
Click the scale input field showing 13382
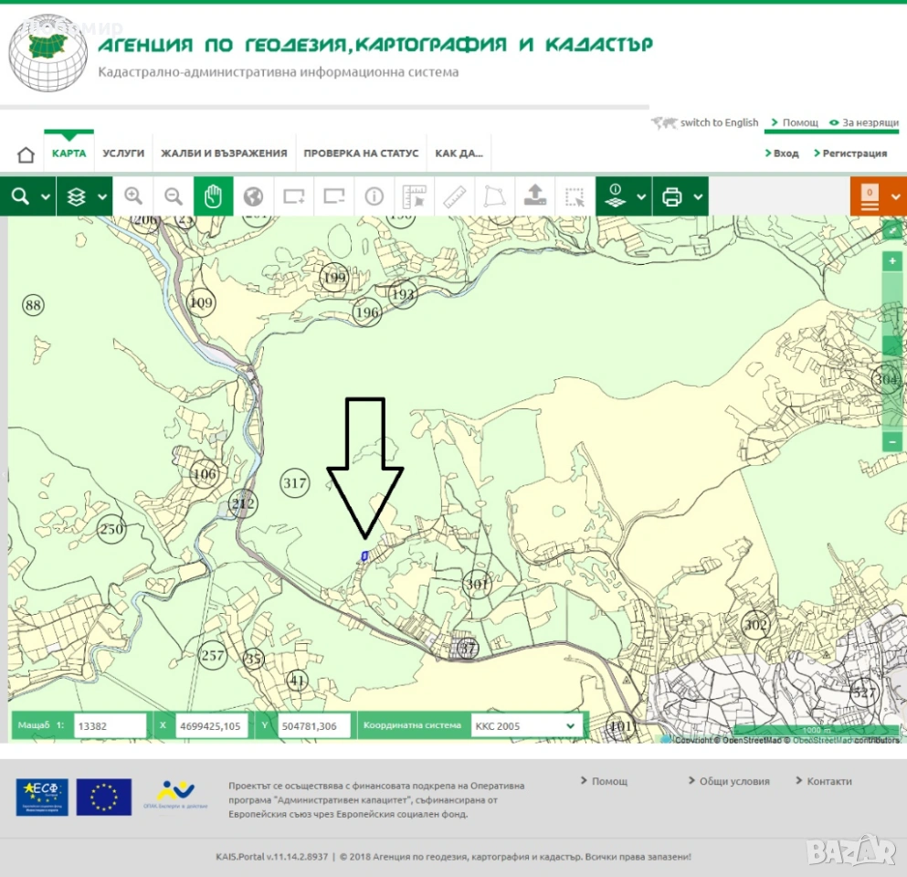110,726
